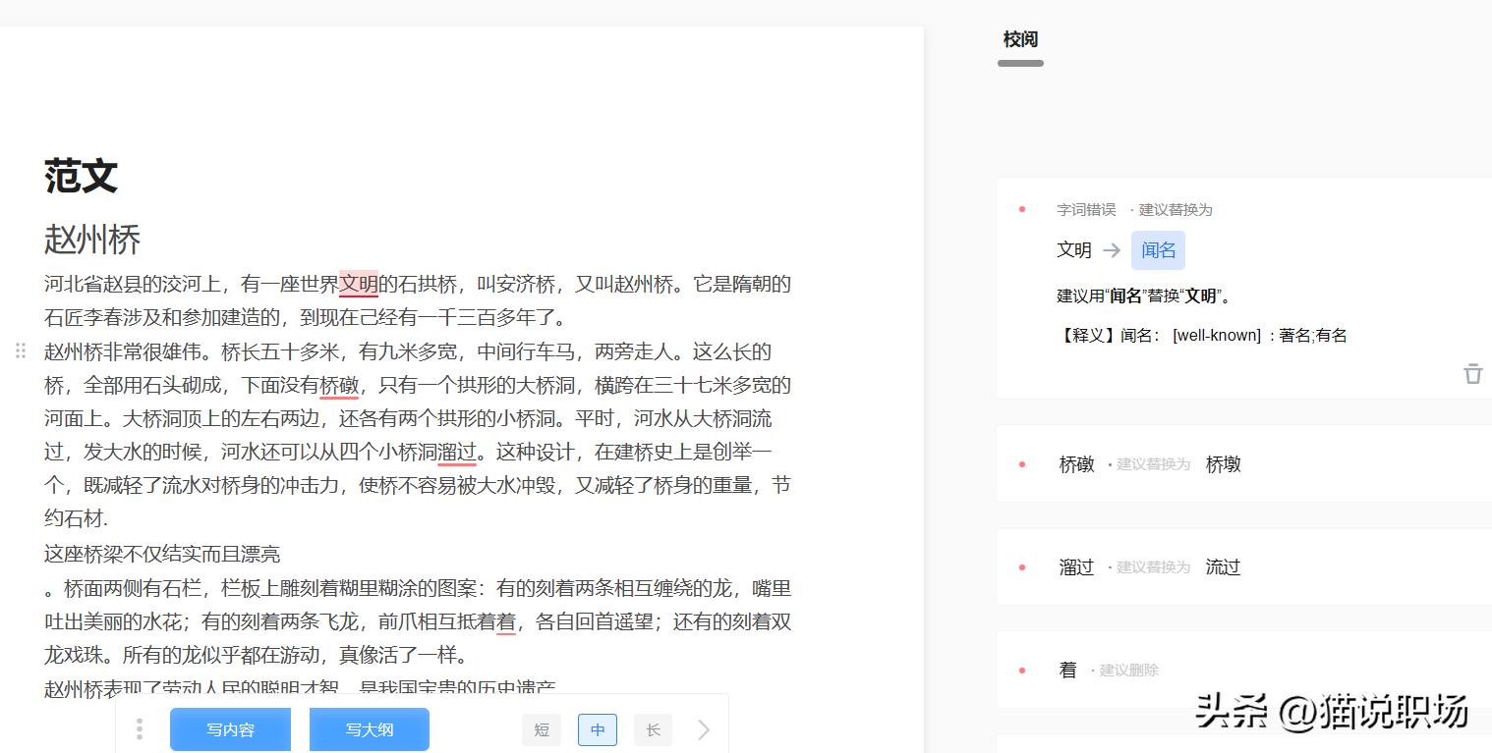The height and width of the screenshot is (753, 1492).
Task: Click the trash icon on the 文明 suggestion card
Action: (x=1472, y=374)
